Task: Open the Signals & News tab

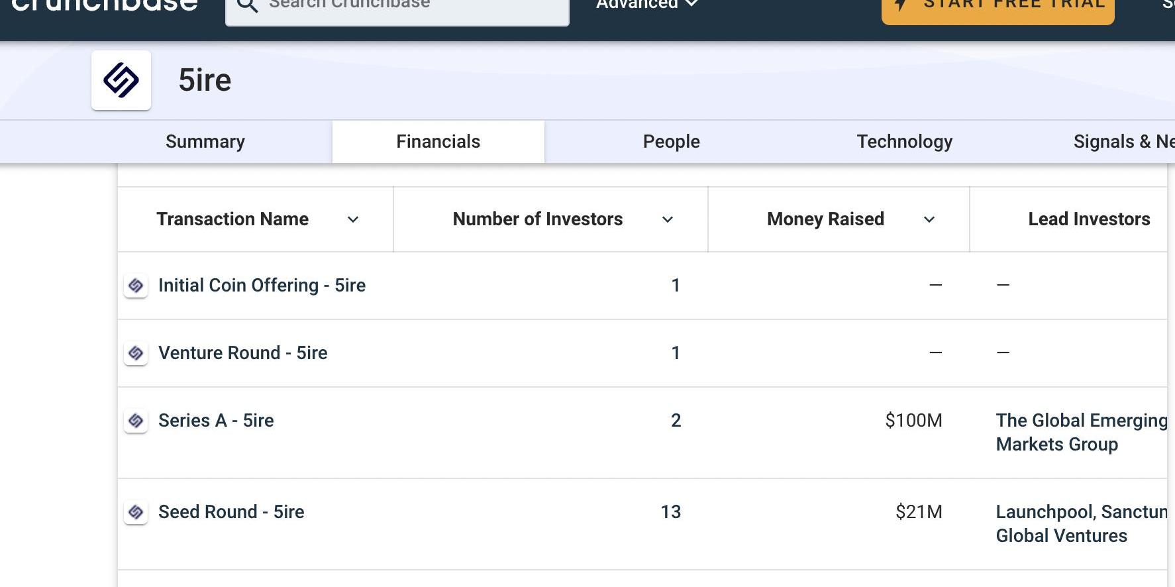Action: (x=1124, y=141)
